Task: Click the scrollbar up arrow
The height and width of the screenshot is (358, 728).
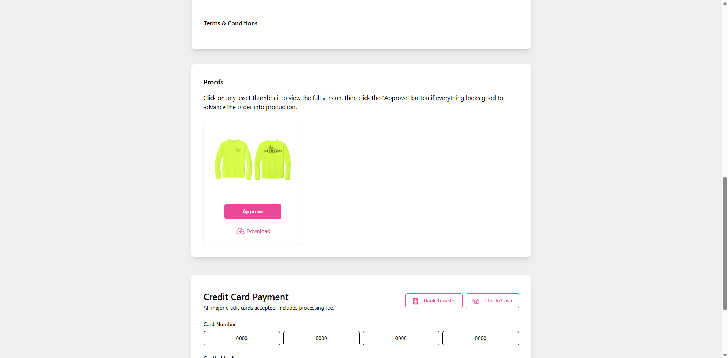Action: coord(725,3)
